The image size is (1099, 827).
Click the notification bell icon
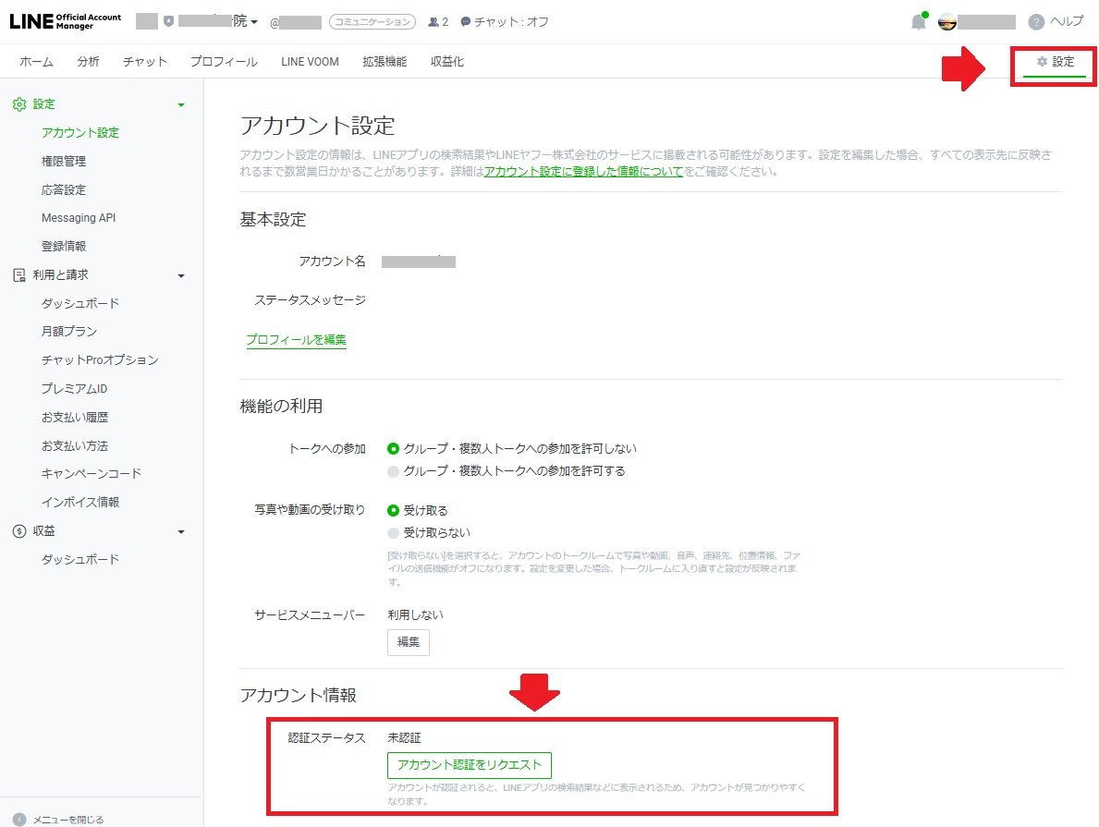(x=918, y=22)
